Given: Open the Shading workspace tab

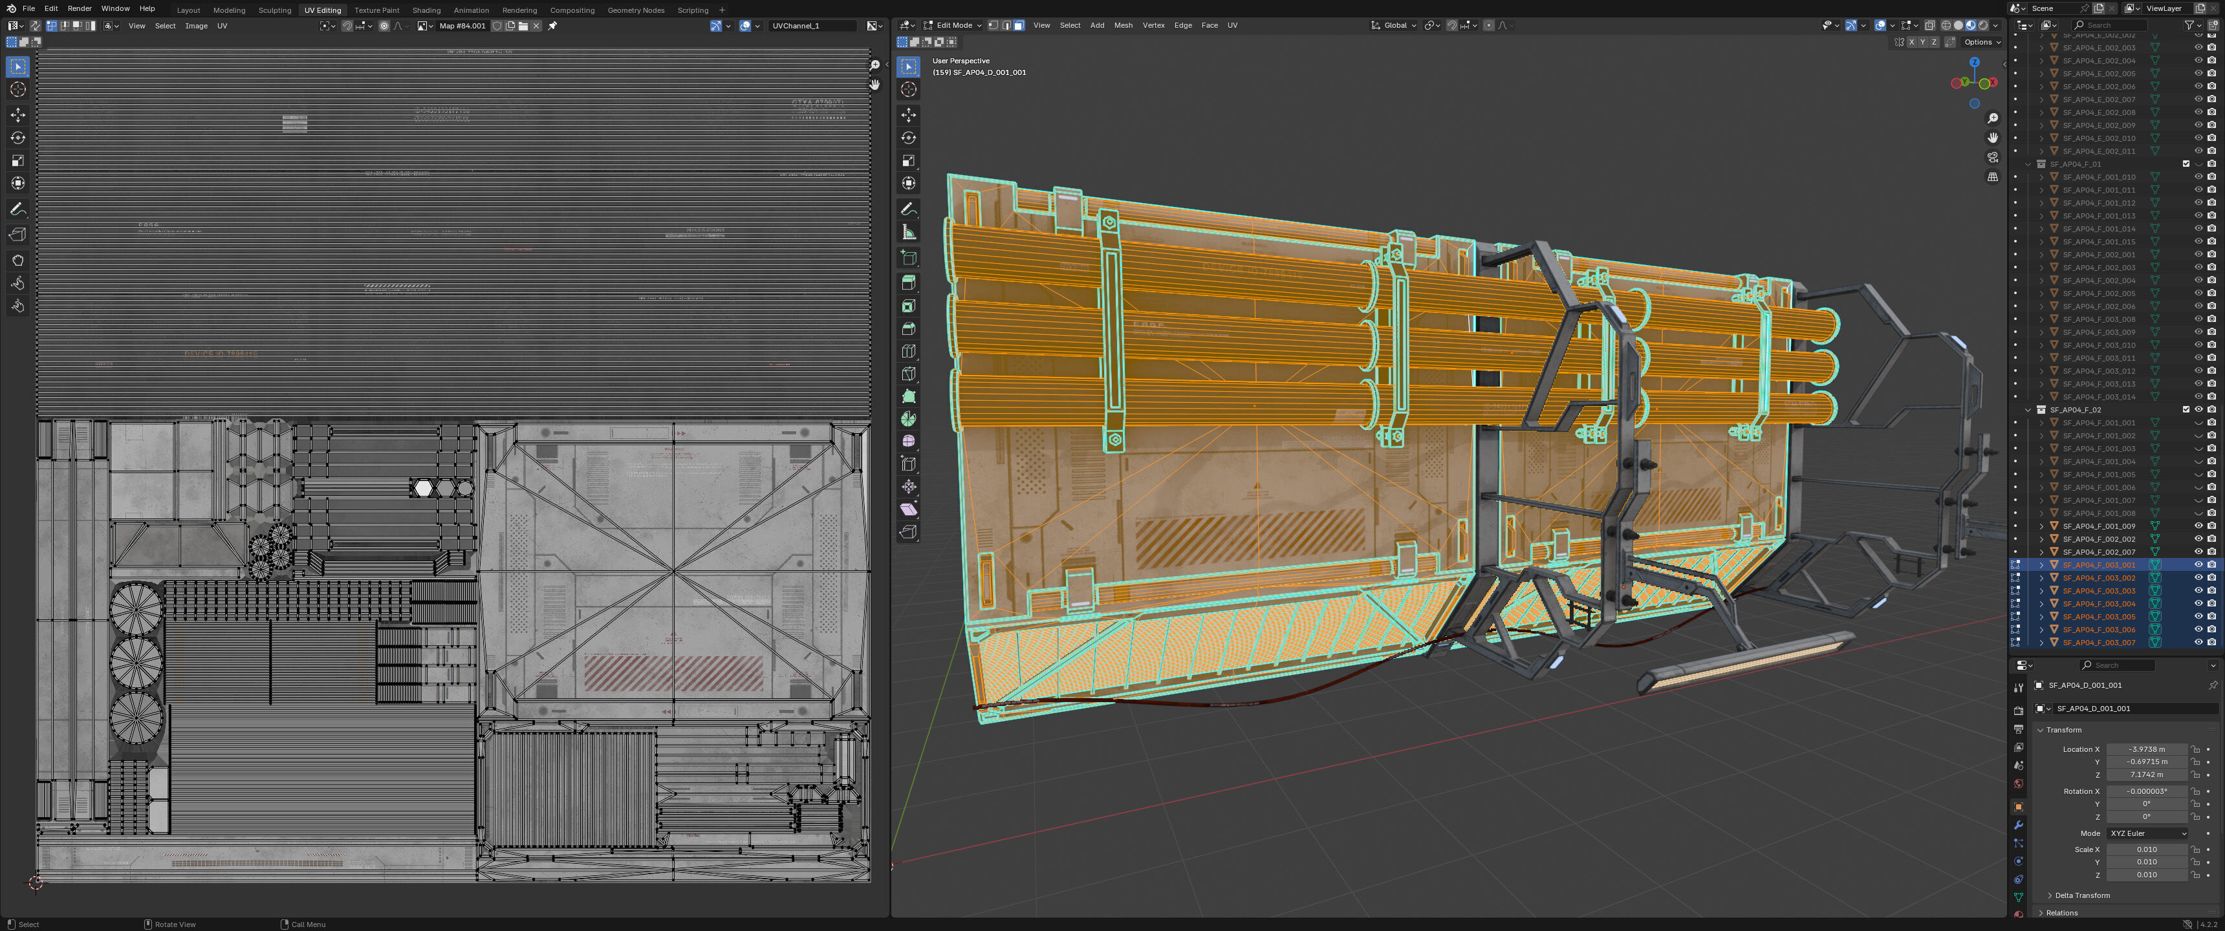Looking at the screenshot, I should pyautogui.click(x=426, y=10).
